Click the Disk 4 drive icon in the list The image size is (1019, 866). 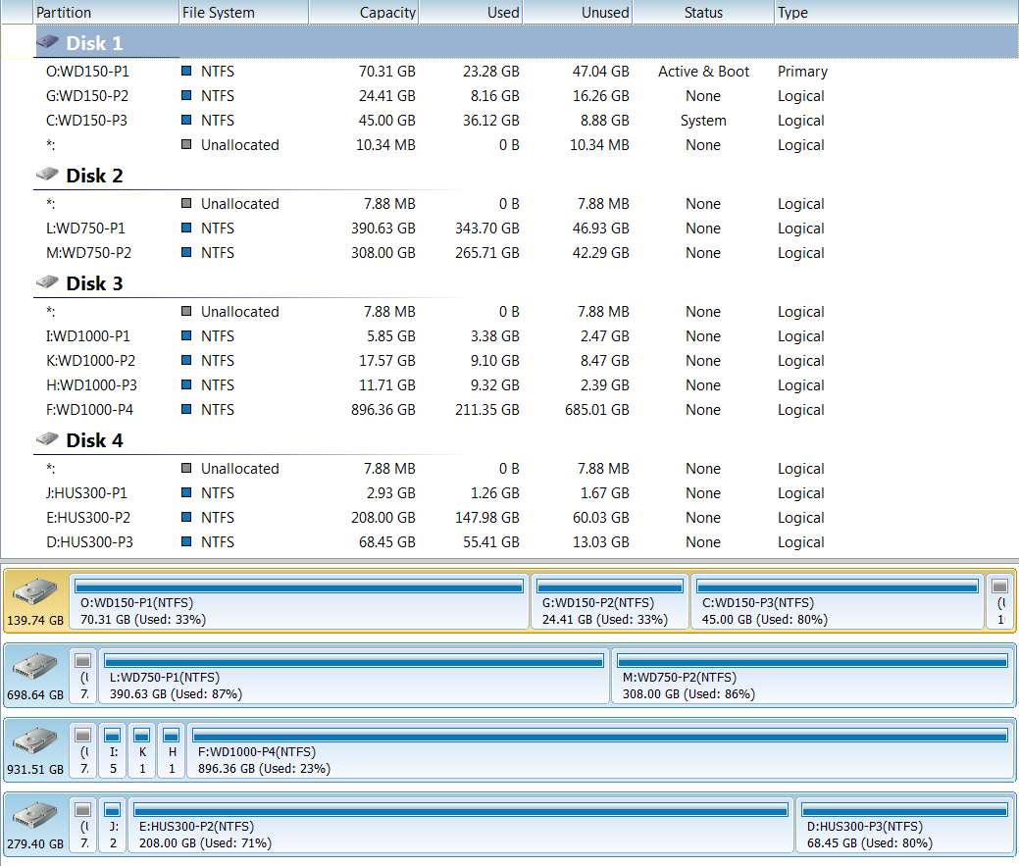coord(47,439)
